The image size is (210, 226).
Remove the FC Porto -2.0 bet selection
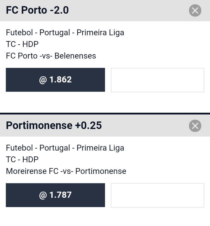click(195, 10)
